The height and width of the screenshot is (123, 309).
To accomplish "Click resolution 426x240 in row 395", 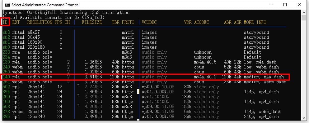I will 36,116.
